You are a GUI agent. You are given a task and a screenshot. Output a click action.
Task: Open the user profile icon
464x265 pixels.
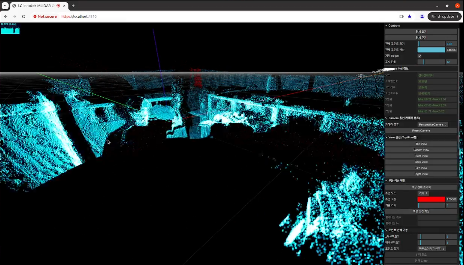click(422, 17)
